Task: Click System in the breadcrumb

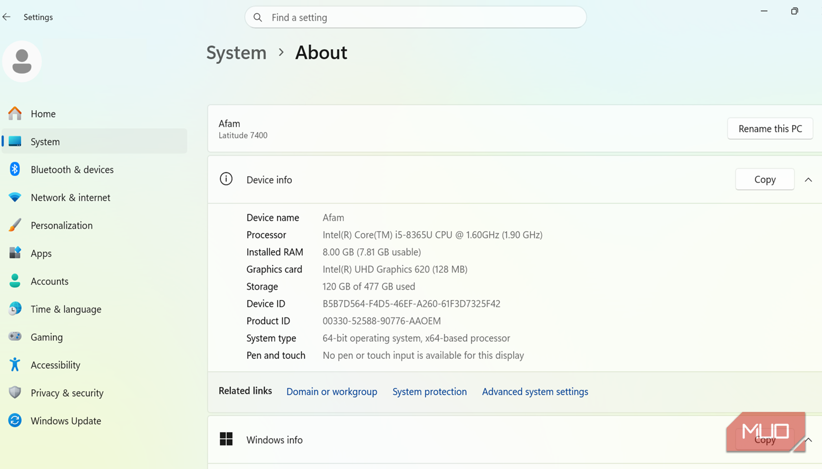Action: pos(236,53)
